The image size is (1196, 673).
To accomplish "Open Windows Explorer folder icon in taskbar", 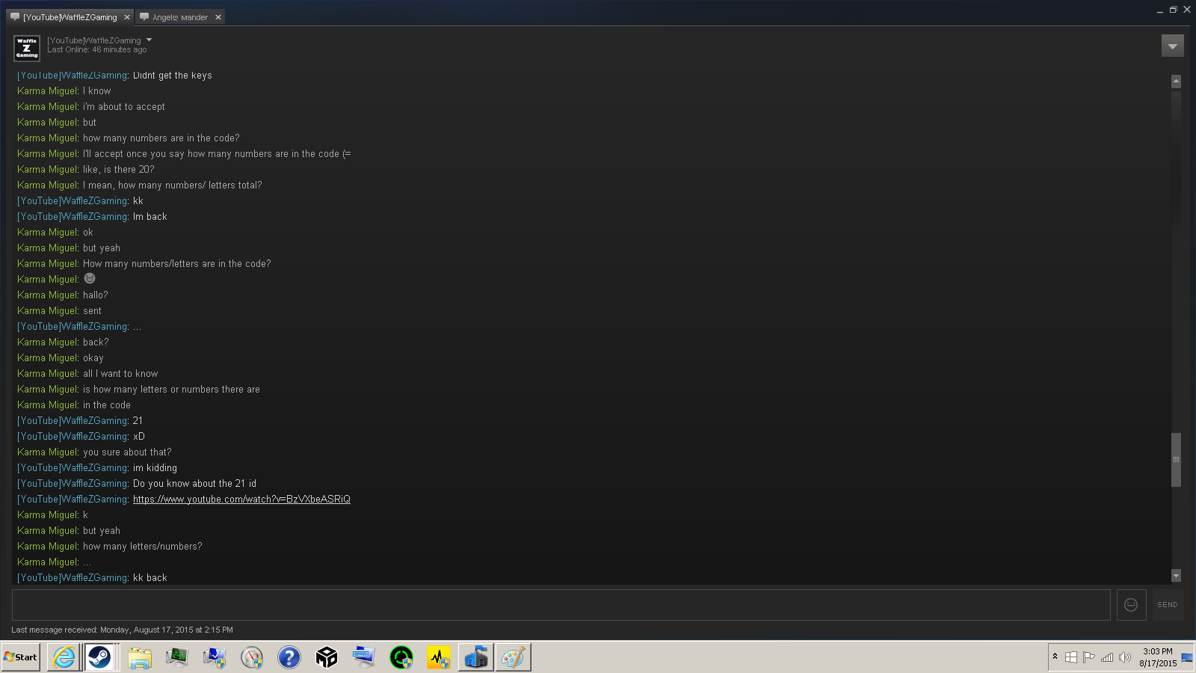I will coord(139,657).
